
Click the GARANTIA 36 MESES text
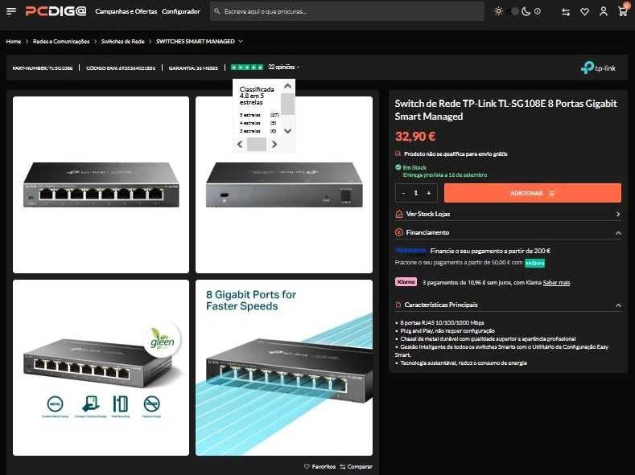click(x=193, y=68)
